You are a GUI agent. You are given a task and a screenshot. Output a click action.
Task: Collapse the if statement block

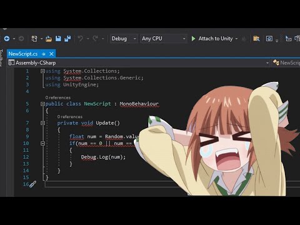tap(42, 143)
